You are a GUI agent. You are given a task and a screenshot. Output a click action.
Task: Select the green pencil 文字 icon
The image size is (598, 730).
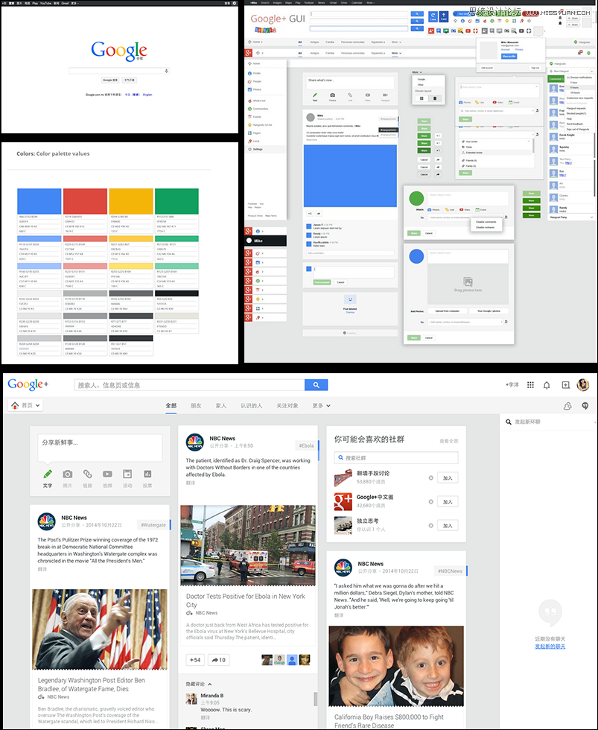48,474
